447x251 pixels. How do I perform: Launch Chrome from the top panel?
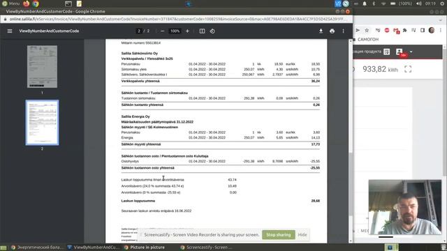(36, 3)
